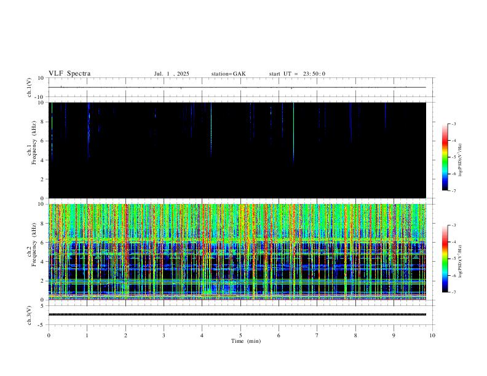This screenshot has height=376, width=487.
Task: Click the "-3" label atop ch.1 color bar
Action: pos(453,123)
